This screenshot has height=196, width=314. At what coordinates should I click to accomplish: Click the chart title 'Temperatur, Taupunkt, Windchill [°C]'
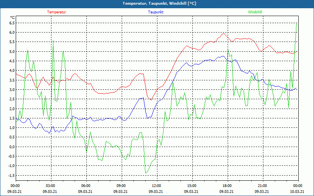(x=159, y=4)
